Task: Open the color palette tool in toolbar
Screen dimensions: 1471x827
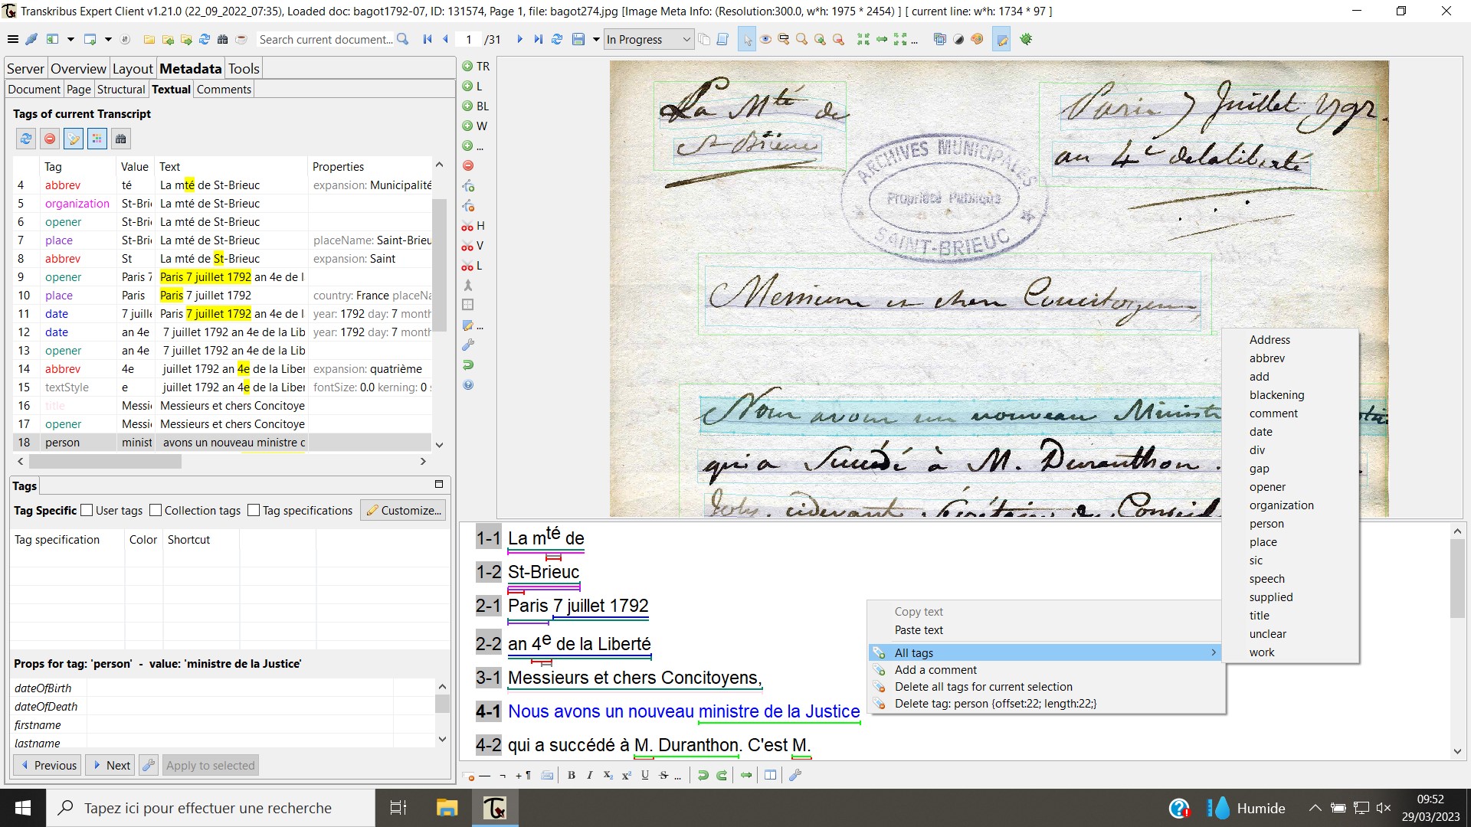Action: click(x=978, y=39)
